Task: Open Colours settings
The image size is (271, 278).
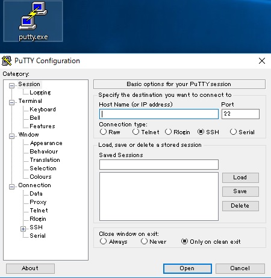Action: [40, 177]
